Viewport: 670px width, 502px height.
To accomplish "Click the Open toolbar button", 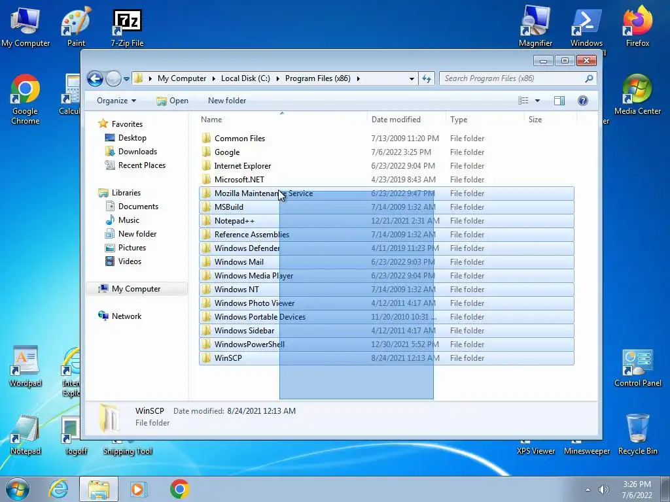I will pos(172,101).
